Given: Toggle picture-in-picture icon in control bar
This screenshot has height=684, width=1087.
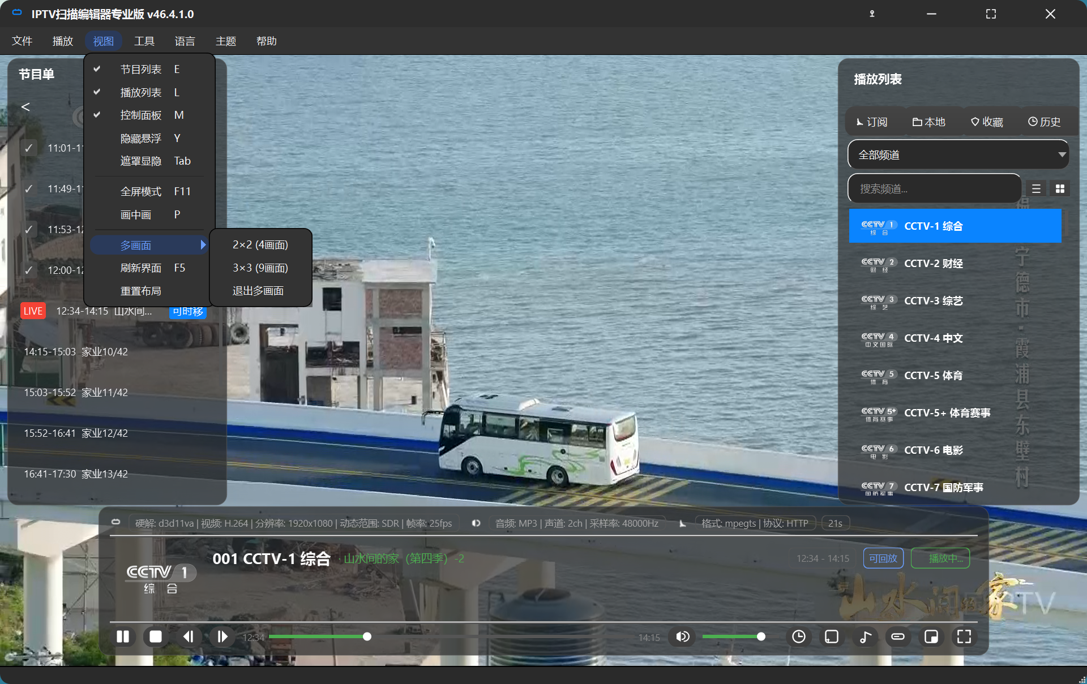Looking at the screenshot, I should (x=931, y=637).
